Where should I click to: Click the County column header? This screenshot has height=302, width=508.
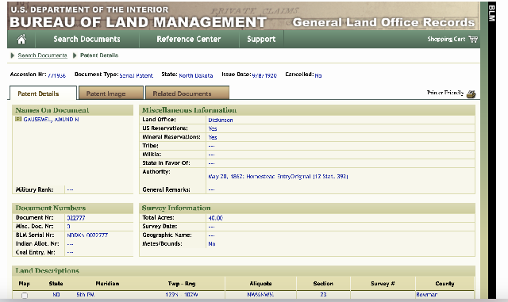coord(444,284)
